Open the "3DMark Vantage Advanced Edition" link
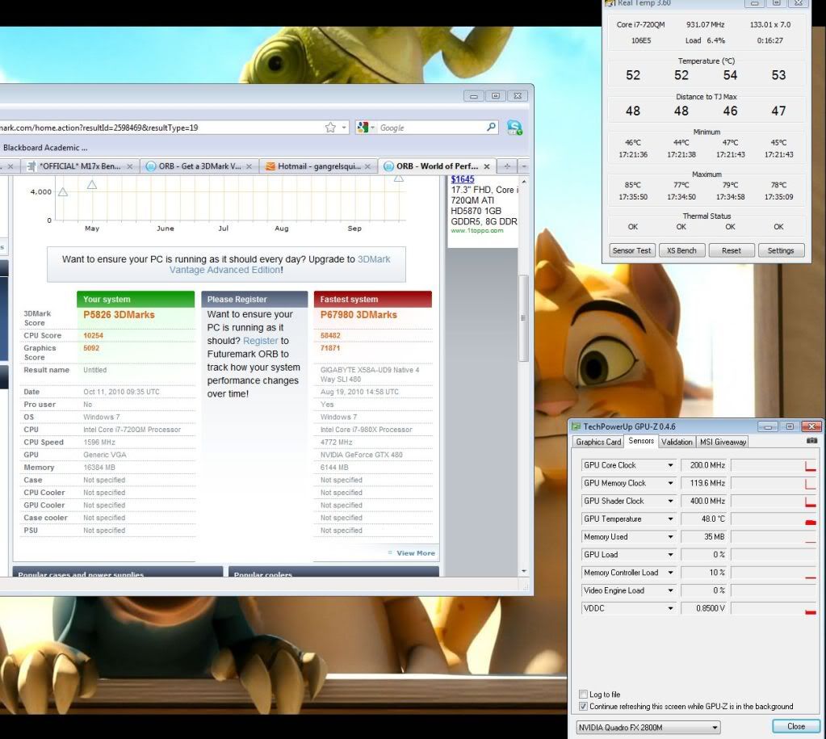Screen dimensions: 826x739 pyautogui.click(x=279, y=265)
